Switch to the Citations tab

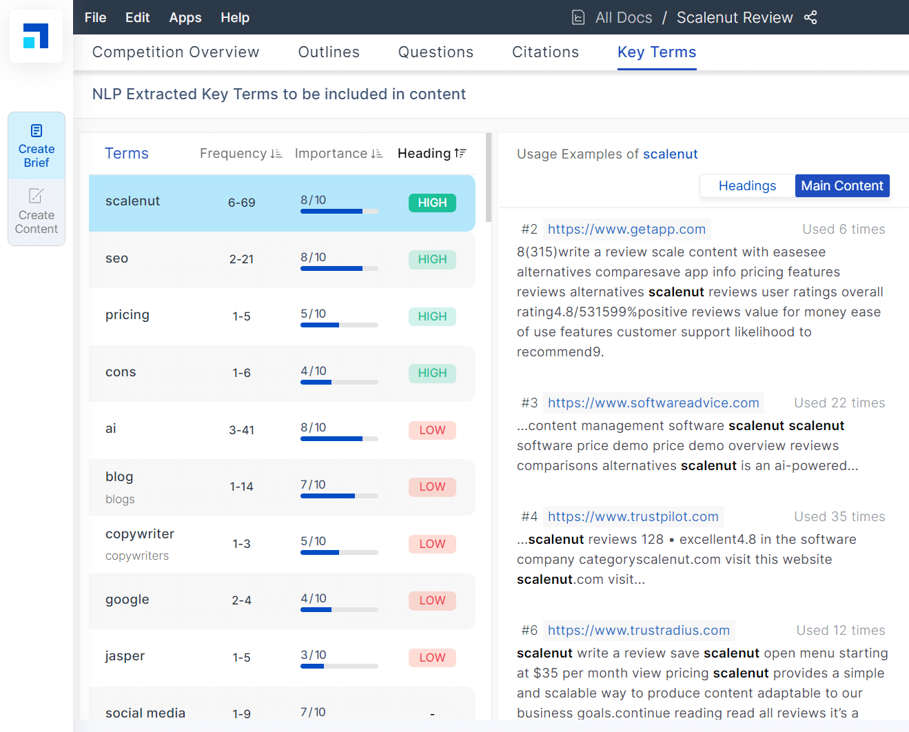(545, 52)
